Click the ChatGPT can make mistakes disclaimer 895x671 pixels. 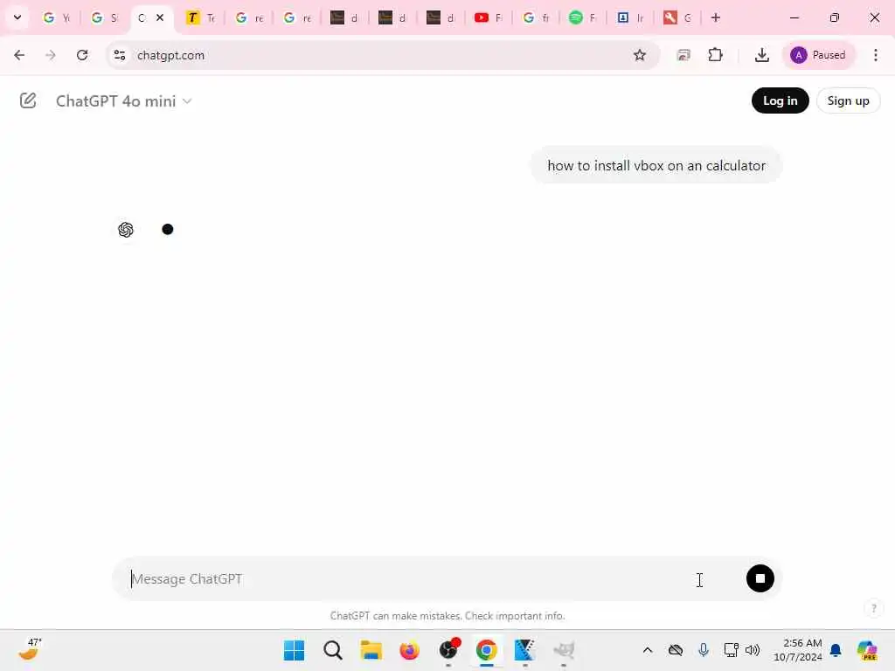pos(447,616)
